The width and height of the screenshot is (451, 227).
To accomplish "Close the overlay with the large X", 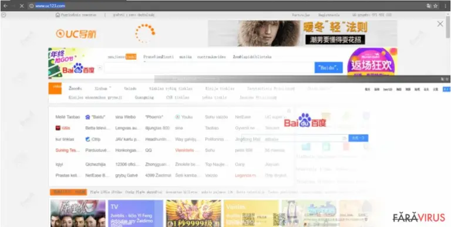I will pos(440,24).
